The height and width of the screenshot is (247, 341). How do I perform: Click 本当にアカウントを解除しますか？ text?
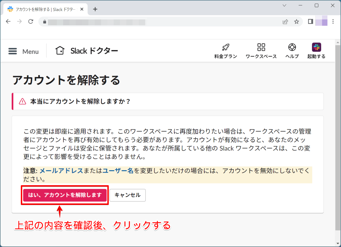(x=80, y=101)
